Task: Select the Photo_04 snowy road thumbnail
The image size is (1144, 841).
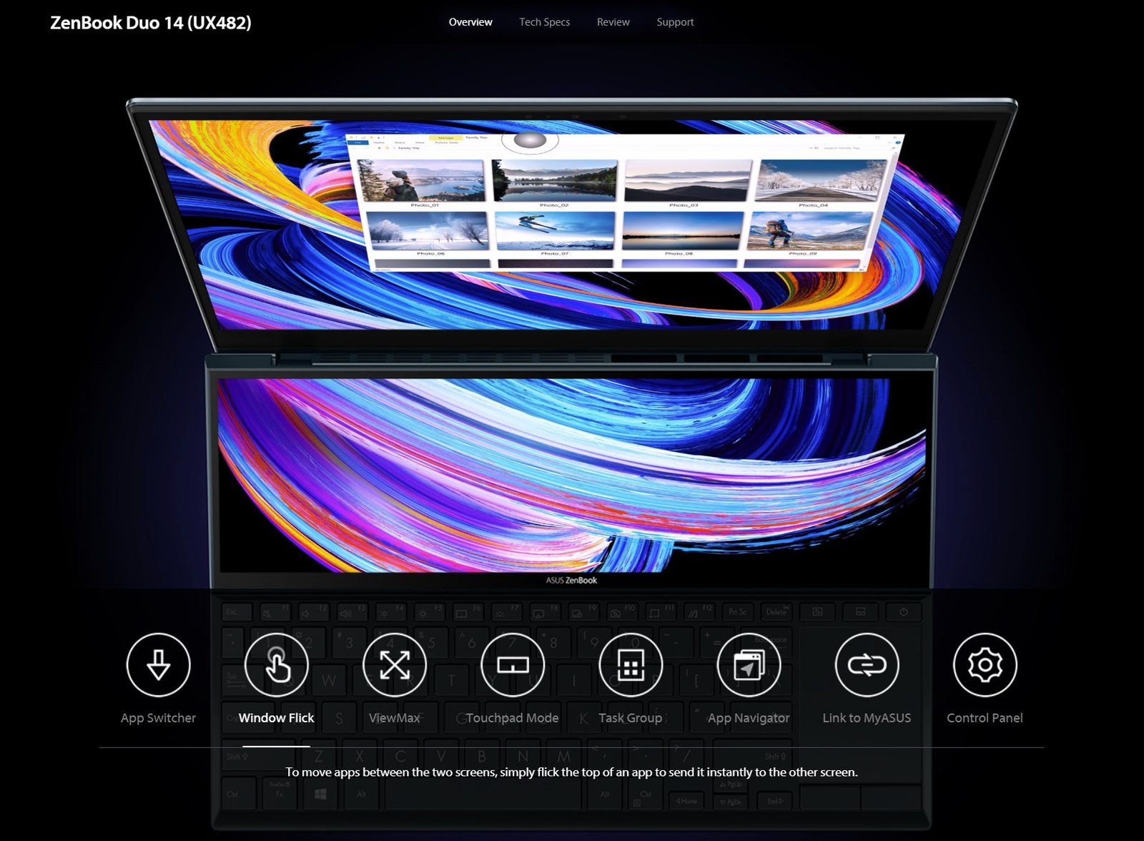Action: click(821, 180)
